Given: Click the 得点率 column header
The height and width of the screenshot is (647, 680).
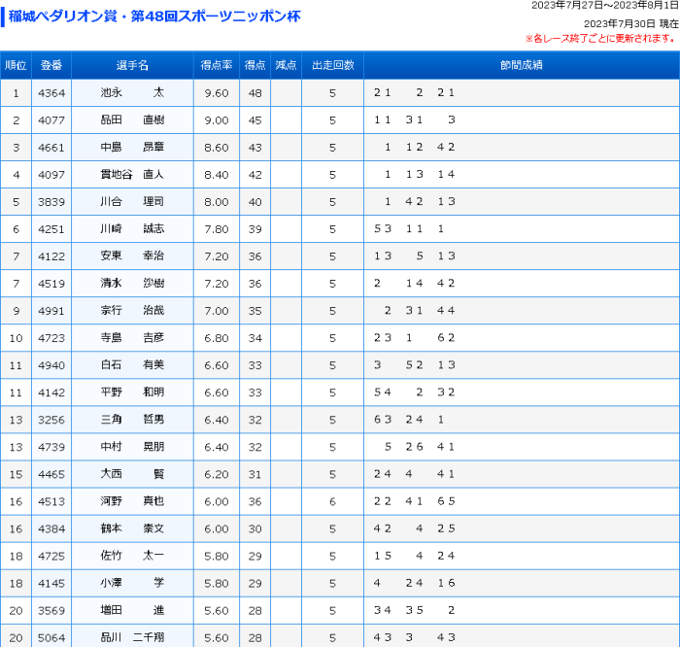Looking at the screenshot, I should point(217,65).
